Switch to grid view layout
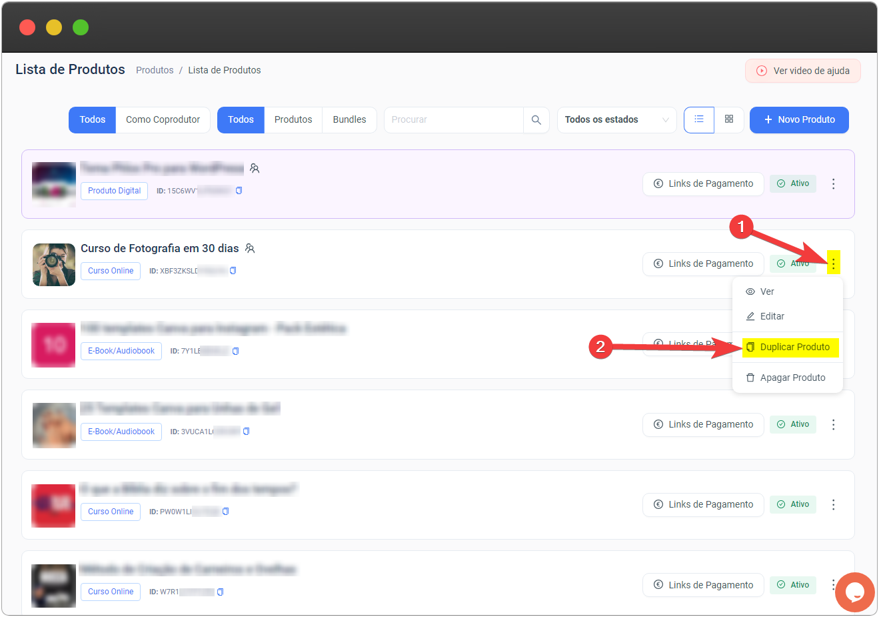This screenshot has width=879, height=617. coord(729,120)
